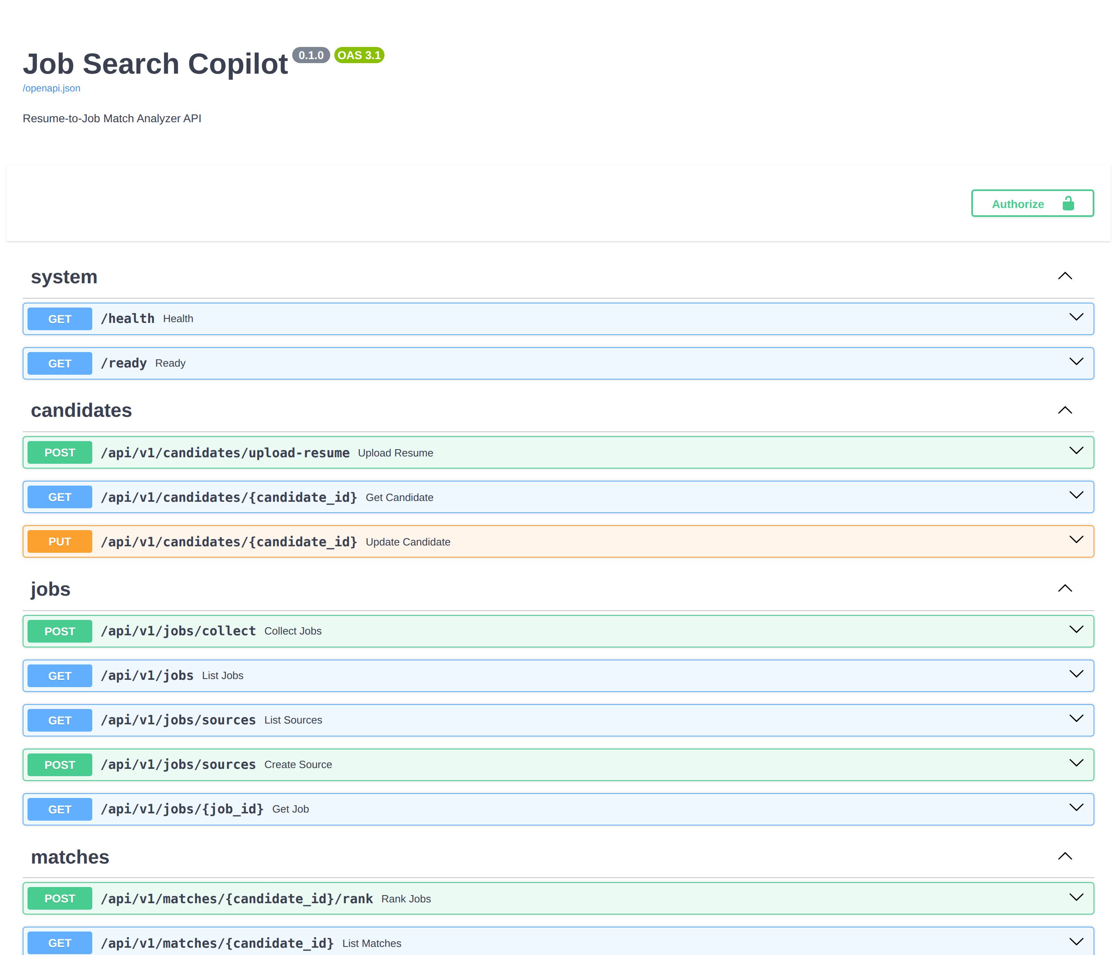The image size is (1117, 955).
Task: Click the GET badge for /health
Action: pos(60,319)
